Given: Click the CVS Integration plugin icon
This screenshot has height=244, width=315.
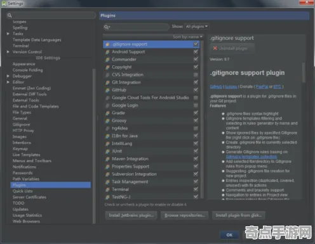Looking at the screenshot, I should [x=107, y=75].
